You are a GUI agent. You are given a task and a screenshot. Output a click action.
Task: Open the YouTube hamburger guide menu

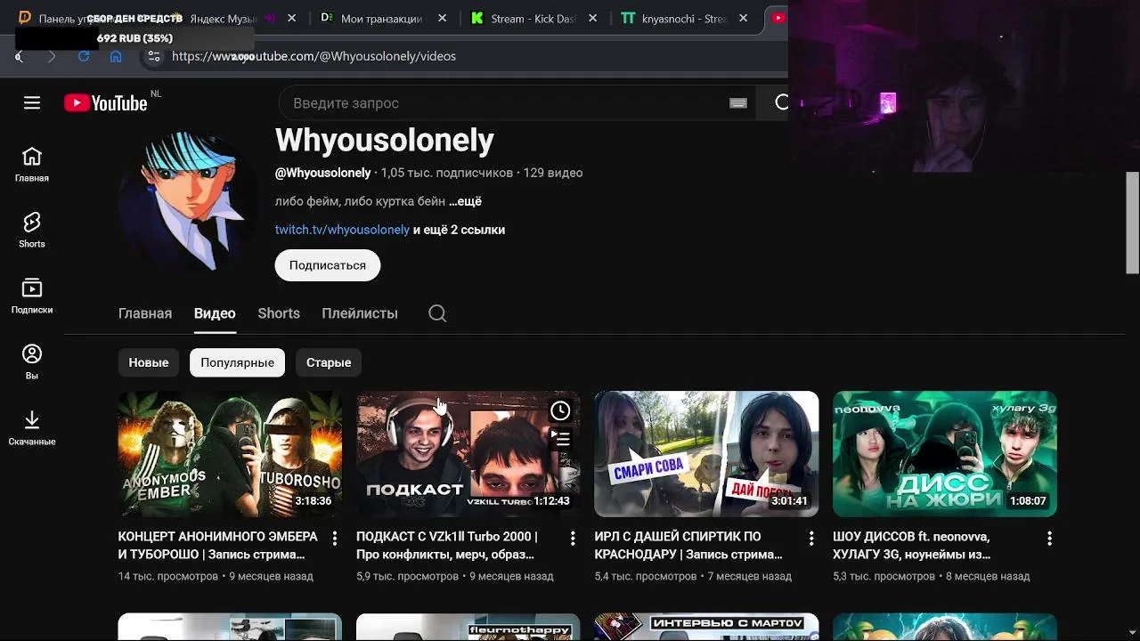click(x=32, y=103)
